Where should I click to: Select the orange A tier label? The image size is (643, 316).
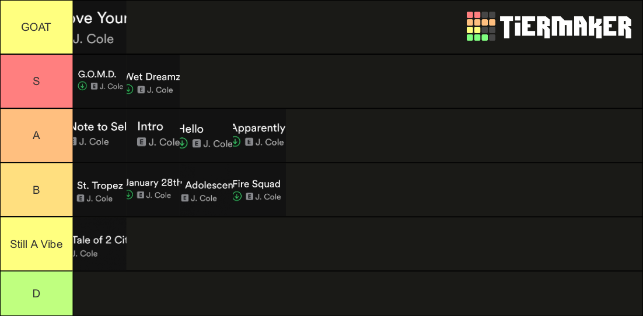37,136
